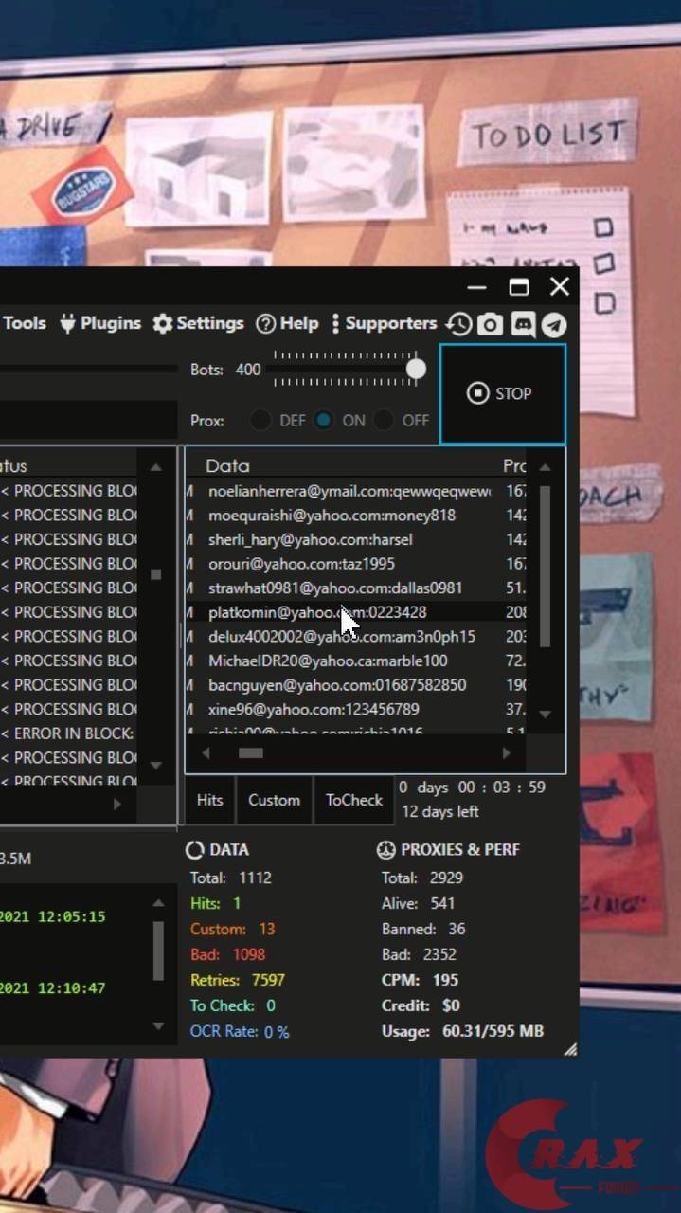Viewport: 681px width, 1213px height.
Task: Maximize the checker window
Action: click(x=518, y=287)
